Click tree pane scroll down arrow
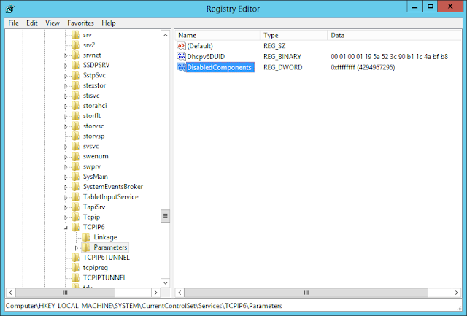Viewport: 467px width, 316px height. coord(166,282)
